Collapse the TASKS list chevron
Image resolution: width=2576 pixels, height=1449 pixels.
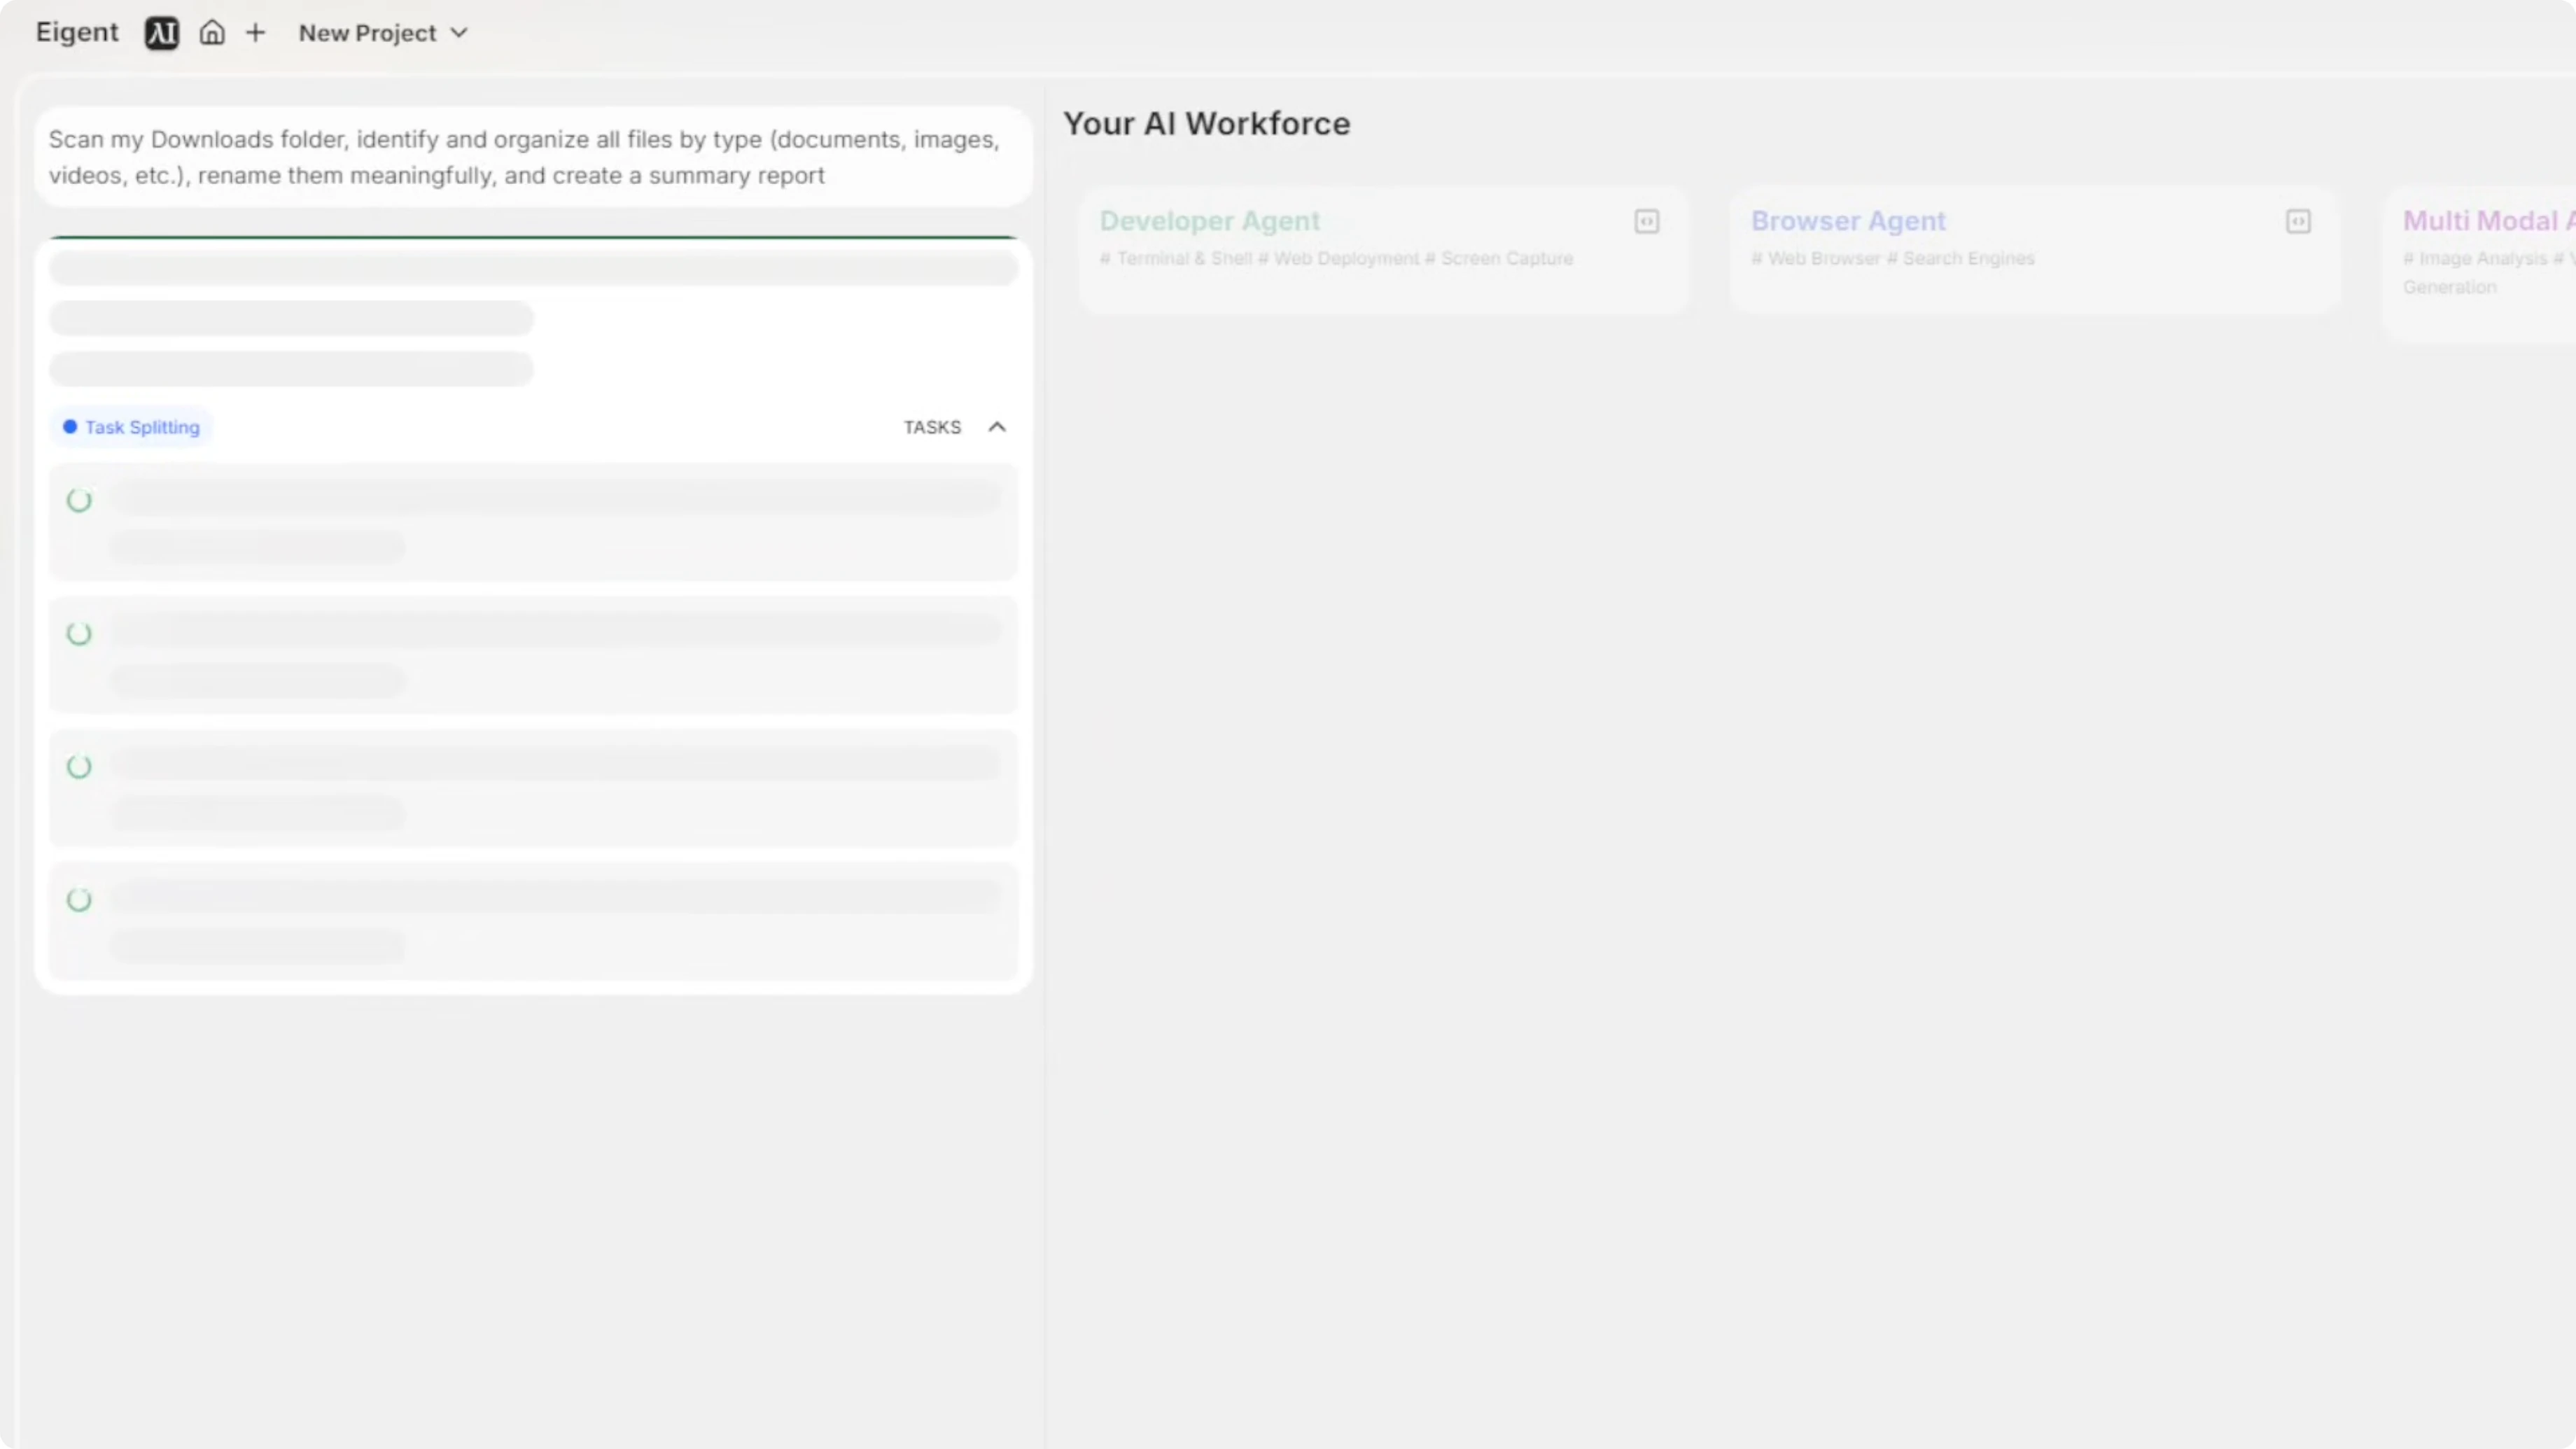click(x=997, y=427)
